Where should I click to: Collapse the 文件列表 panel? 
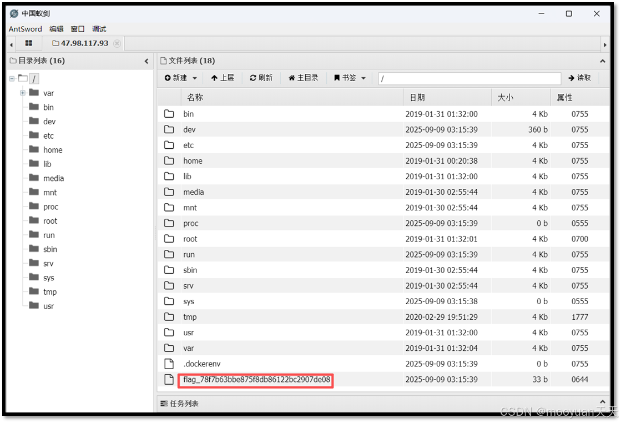(602, 61)
